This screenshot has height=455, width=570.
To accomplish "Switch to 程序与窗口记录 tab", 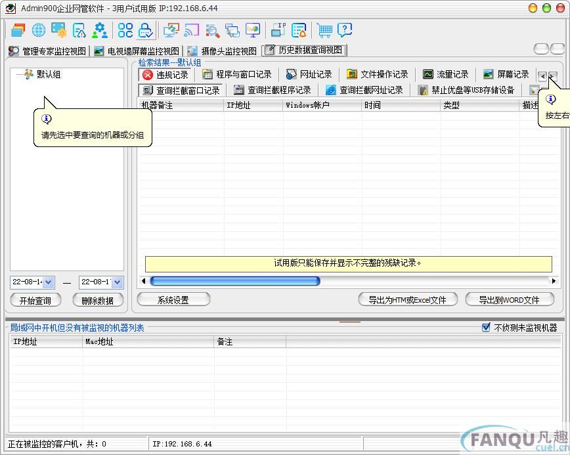I will click(x=237, y=74).
